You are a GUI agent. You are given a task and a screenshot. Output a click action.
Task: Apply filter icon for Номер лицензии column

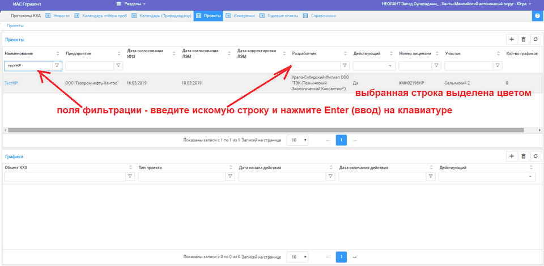tap(436, 66)
